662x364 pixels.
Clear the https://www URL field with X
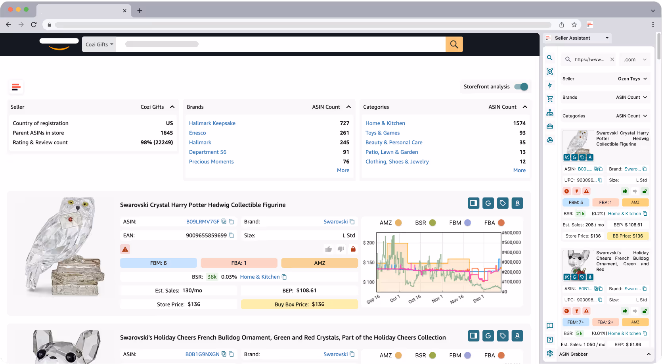612,59
